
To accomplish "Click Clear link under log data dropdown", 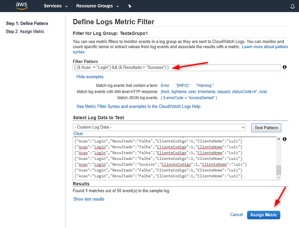I will pyautogui.click(x=78, y=134).
